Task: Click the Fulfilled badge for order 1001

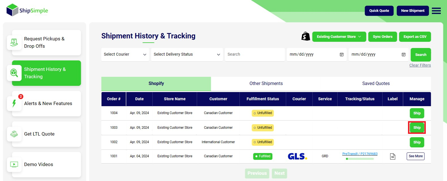Action: pos(263,156)
